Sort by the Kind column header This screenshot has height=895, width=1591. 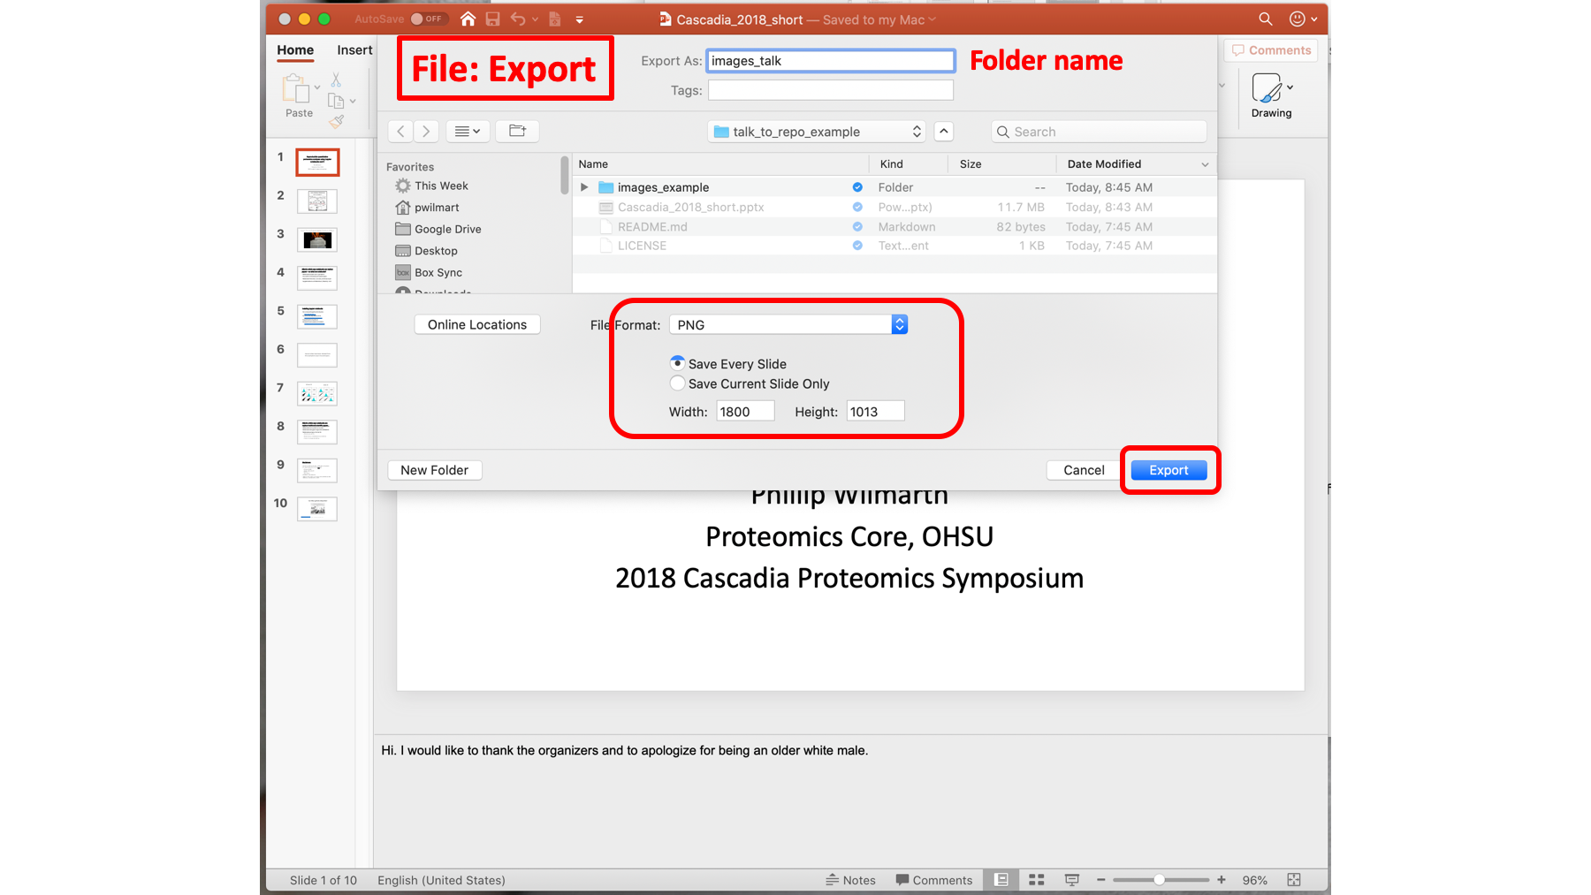[x=909, y=164]
